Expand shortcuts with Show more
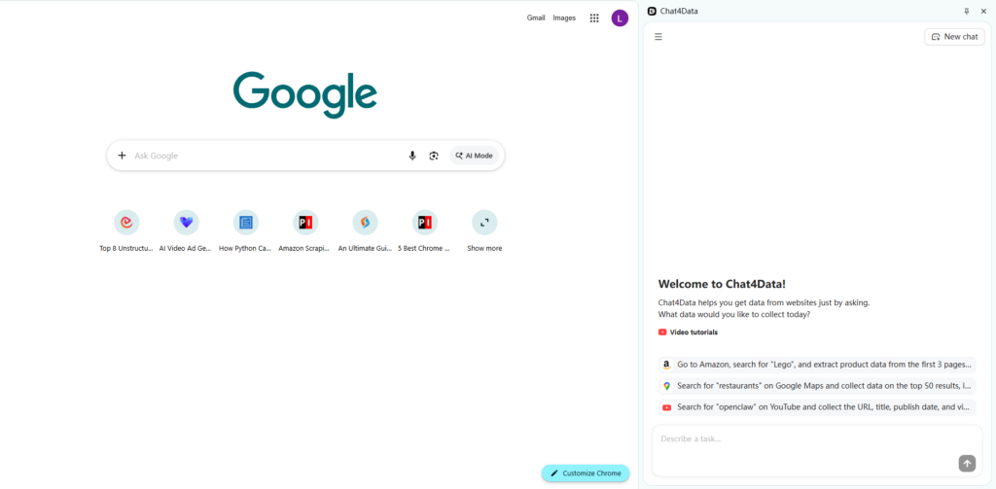The height and width of the screenshot is (489, 996). click(x=484, y=231)
